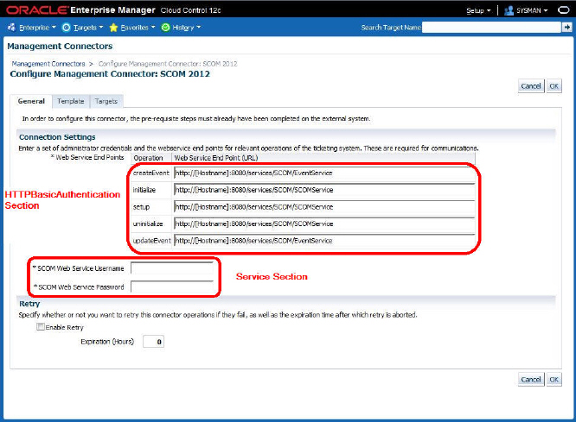Click the initialize URL field

(324, 190)
